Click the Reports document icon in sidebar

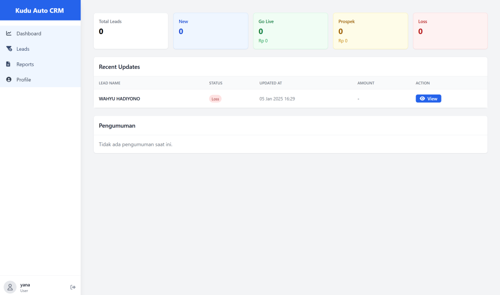[8, 64]
